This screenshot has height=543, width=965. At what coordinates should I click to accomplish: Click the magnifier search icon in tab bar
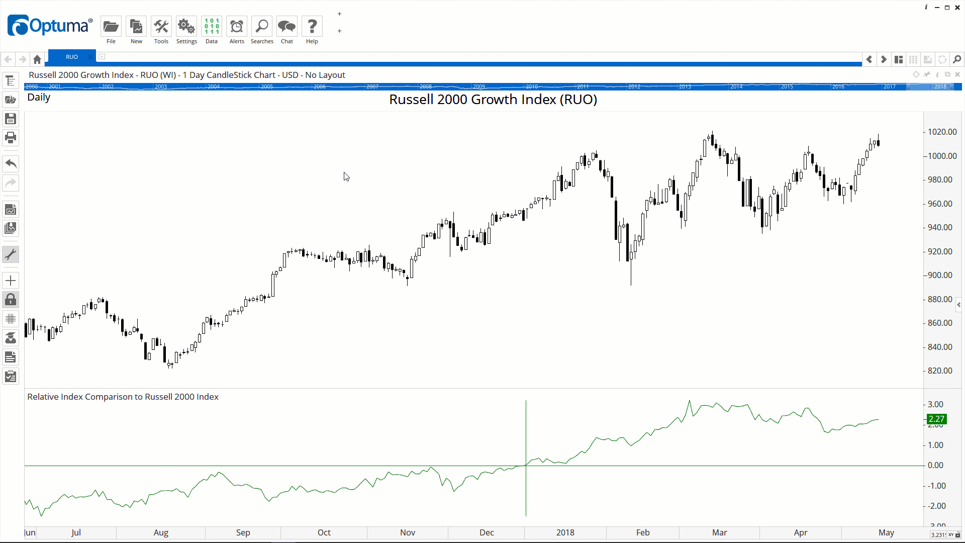957,59
